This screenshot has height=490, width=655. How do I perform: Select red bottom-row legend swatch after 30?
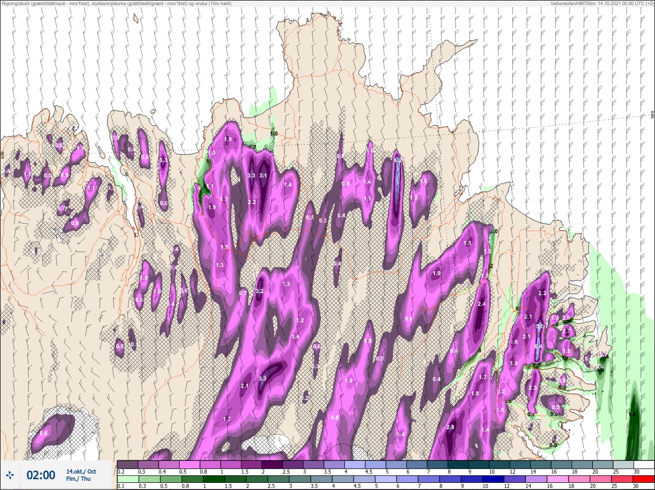[645, 479]
